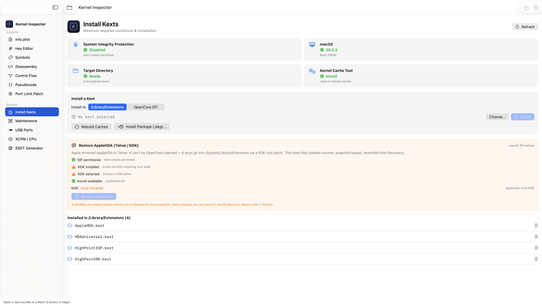Click Rebuild Caches button

(91, 127)
